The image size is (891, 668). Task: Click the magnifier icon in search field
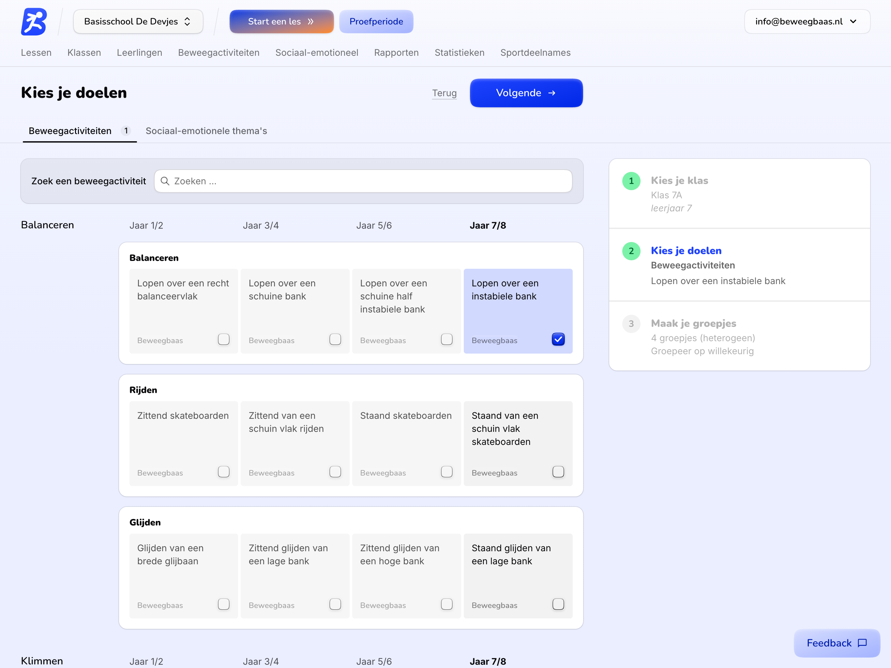pyautogui.click(x=165, y=181)
